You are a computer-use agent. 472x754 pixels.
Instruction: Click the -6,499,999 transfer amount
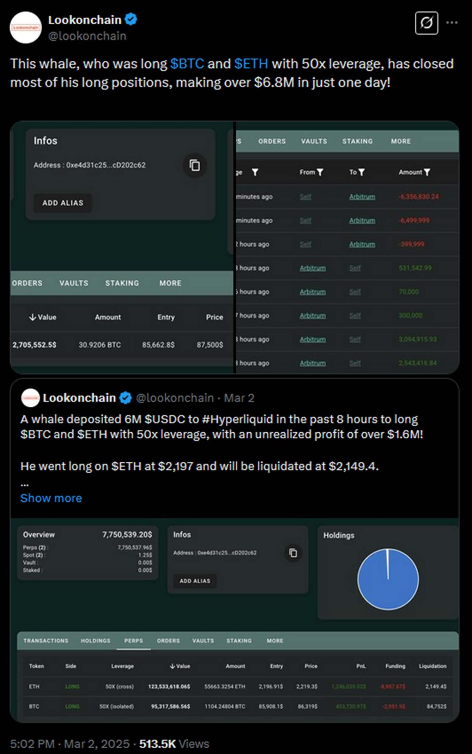[414, 220]
